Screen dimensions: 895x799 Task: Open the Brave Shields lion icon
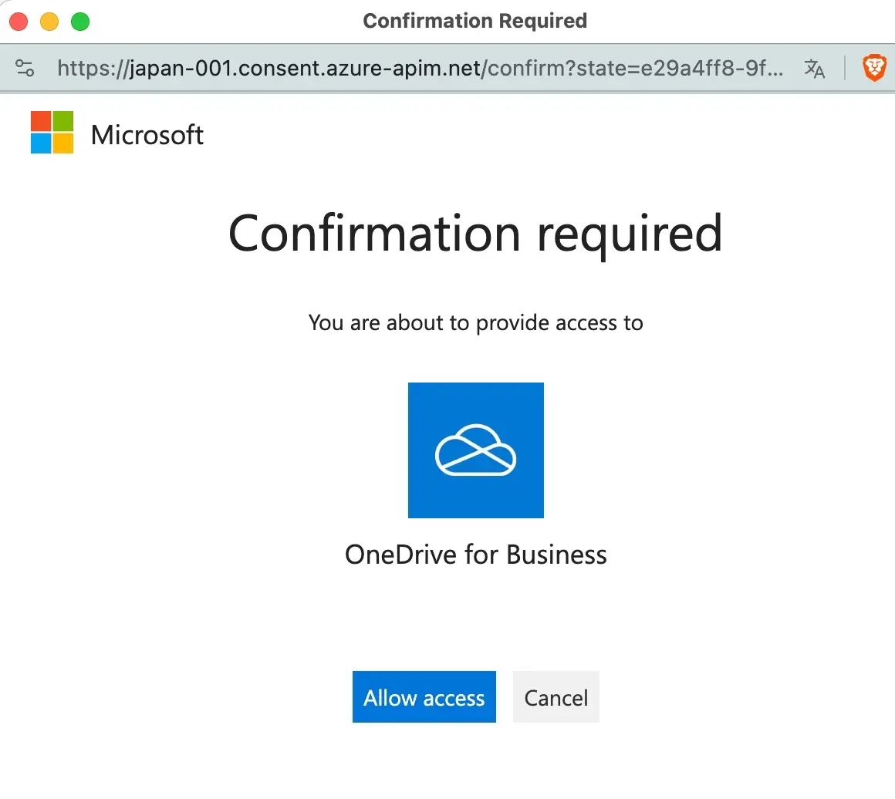[874, 68]
